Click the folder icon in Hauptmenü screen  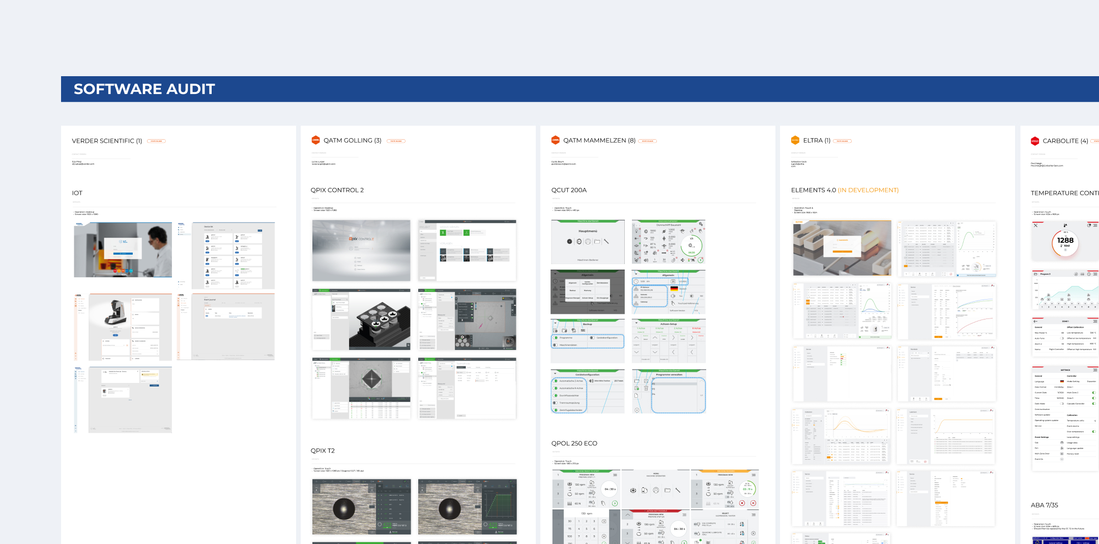(597, 242)
